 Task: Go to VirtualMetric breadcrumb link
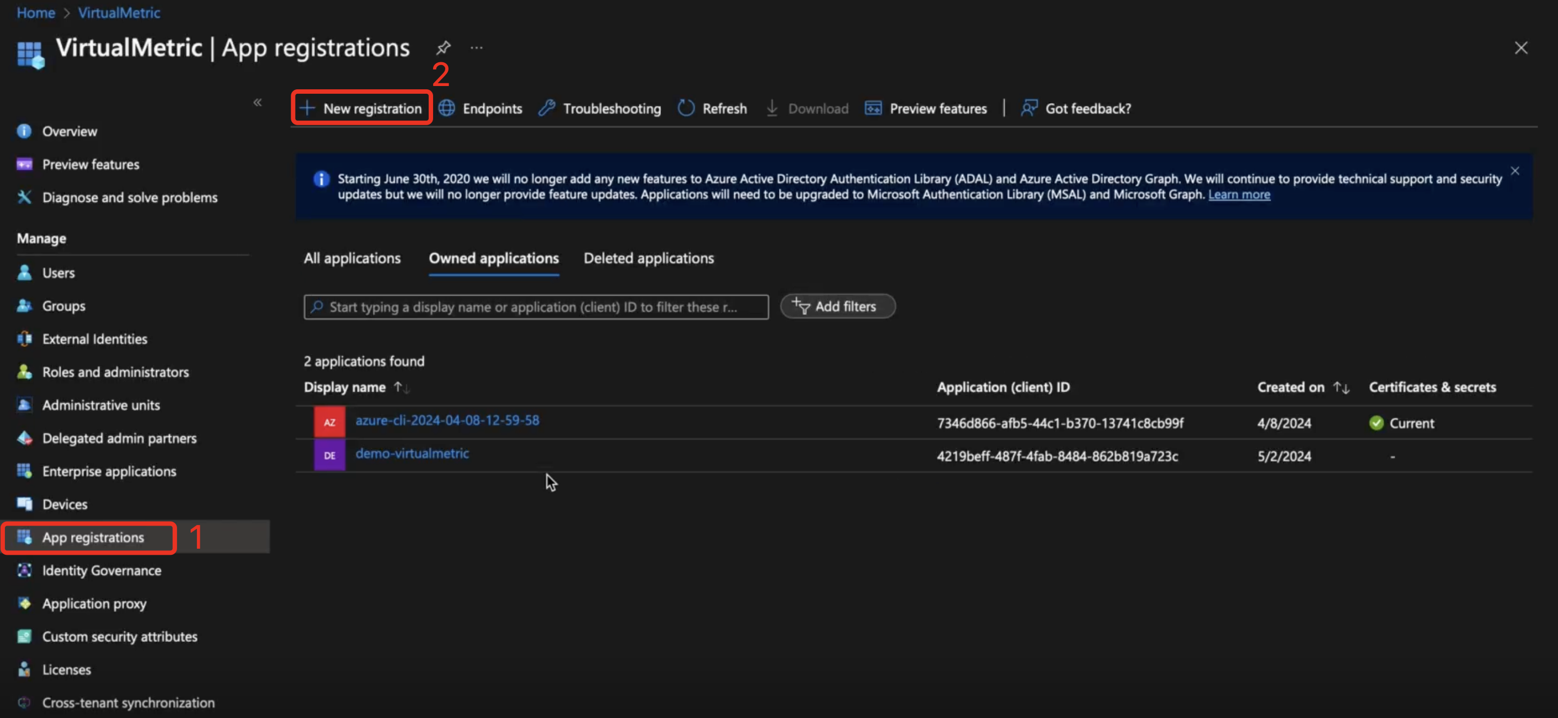[x=119, y=13]
